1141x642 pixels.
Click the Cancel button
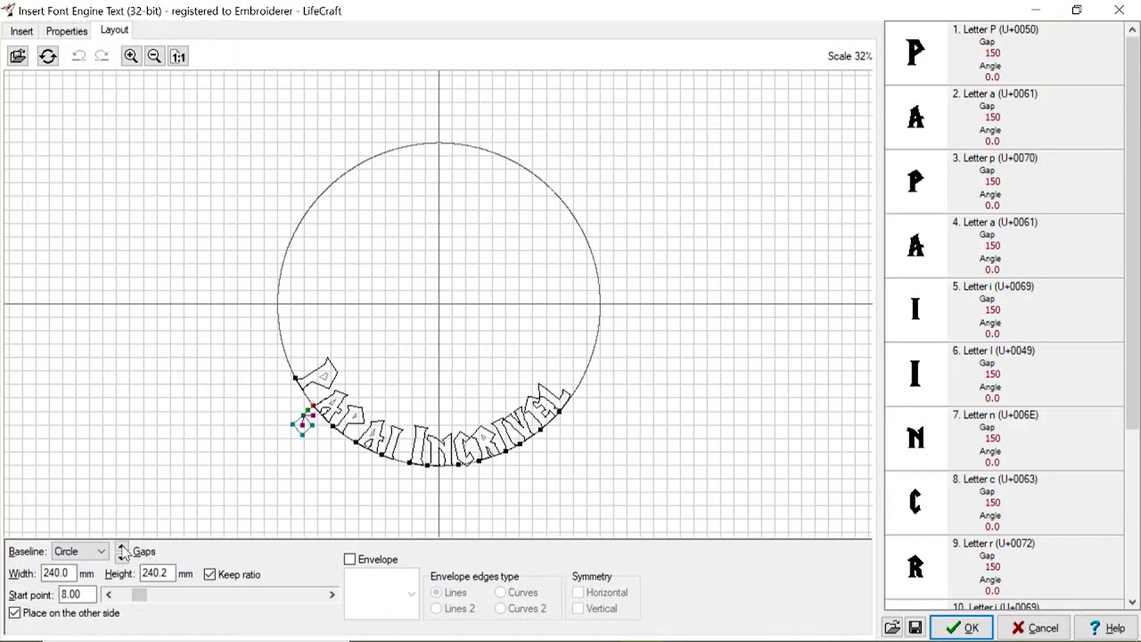click(x=1035, y=628)
